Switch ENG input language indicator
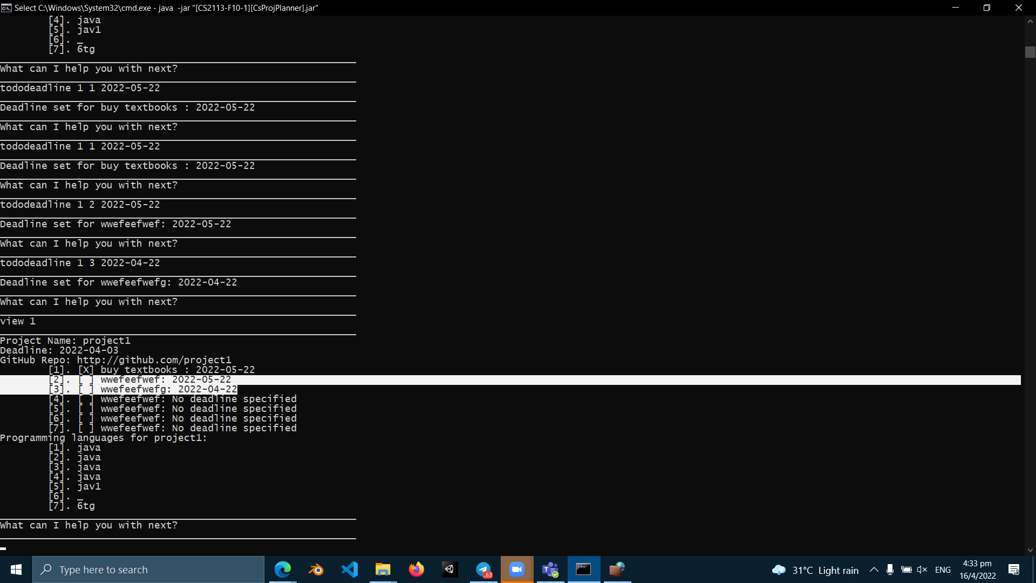This screenshot has width=1036, height=583. coord(943,570)
